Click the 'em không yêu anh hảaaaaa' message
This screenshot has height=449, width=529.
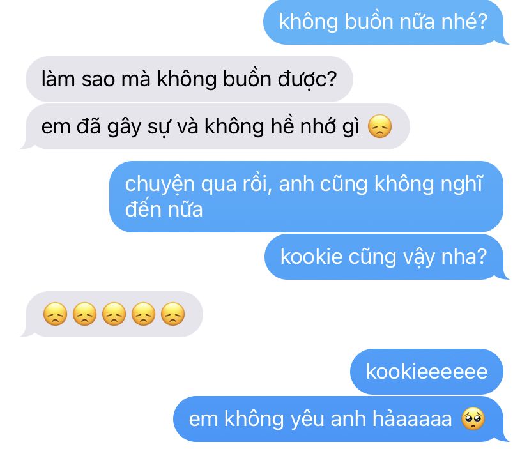point(339,419)
